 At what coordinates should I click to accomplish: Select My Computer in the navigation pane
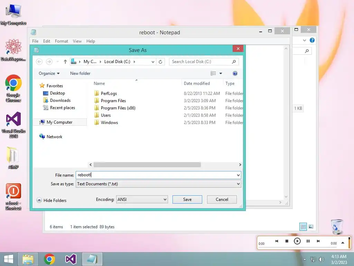(59, 122)
